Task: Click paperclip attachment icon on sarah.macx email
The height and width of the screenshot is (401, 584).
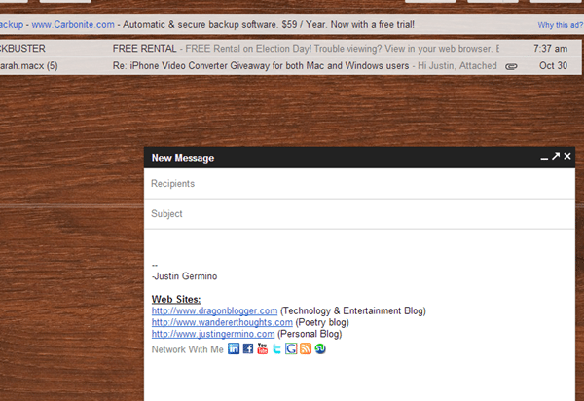Action: point(511,66)
